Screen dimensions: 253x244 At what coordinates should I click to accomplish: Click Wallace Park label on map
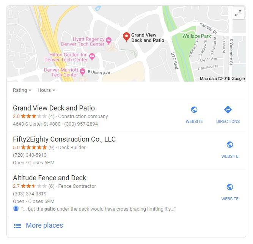click(x=196, y=36)
